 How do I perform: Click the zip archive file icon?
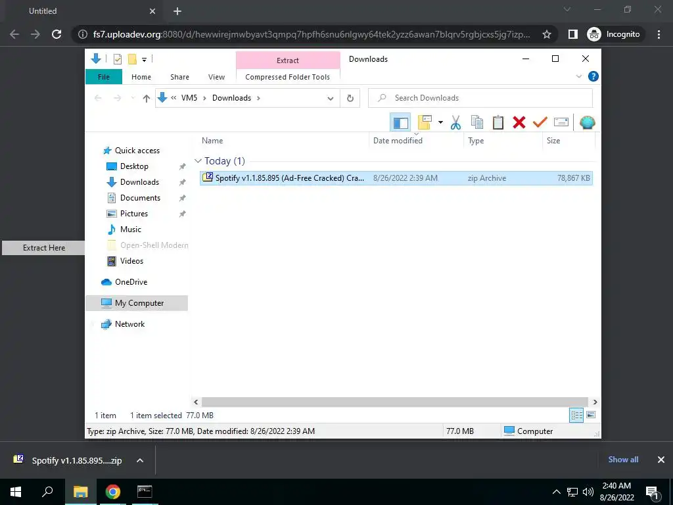pos(208,177)
